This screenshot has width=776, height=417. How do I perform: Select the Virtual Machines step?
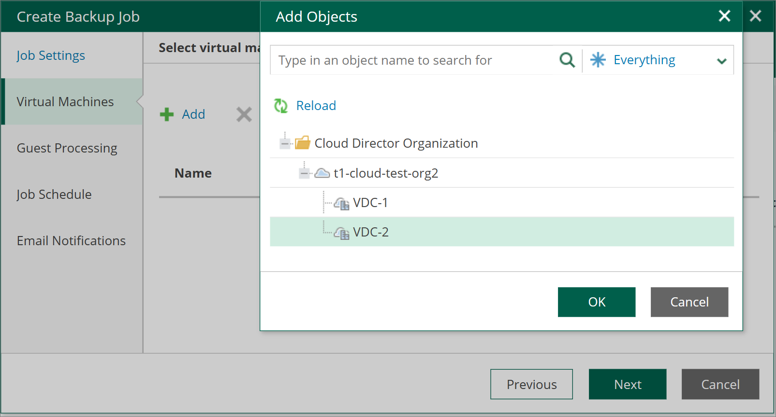[72, 102]
